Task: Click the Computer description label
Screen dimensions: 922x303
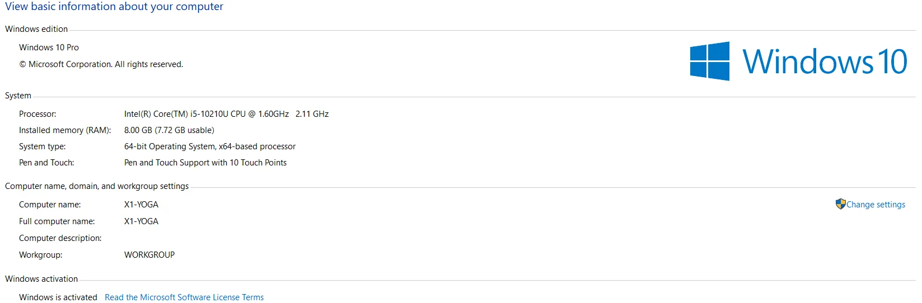Action: pyautogui.click(x=60, y=238)
